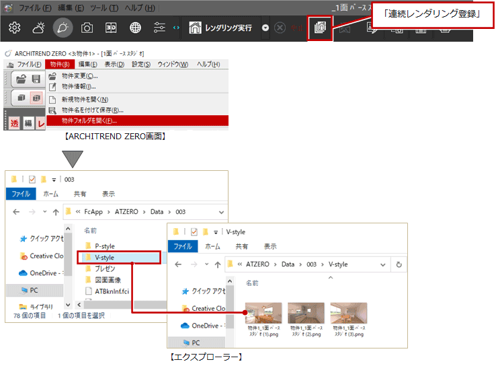The height and width of the screenshot is (368, 496).
Task: Click the open folder icon in ARCHITREND toolbar
Action: (x=22, y=79)
